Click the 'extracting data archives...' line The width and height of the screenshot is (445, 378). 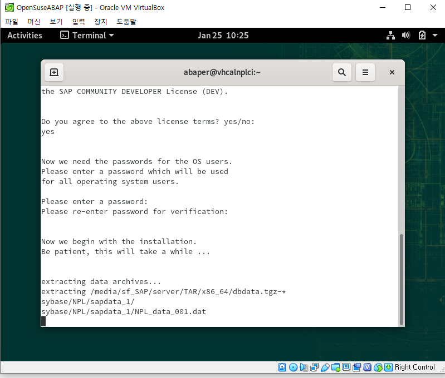101,281
